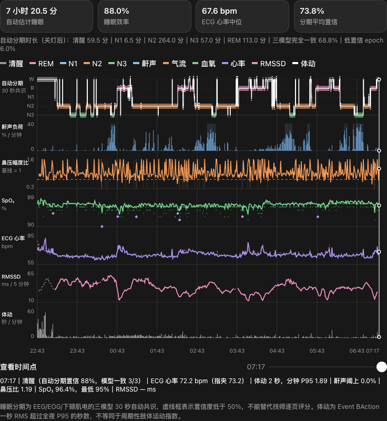Click the 清醒 legend entry

pos(12,64)
